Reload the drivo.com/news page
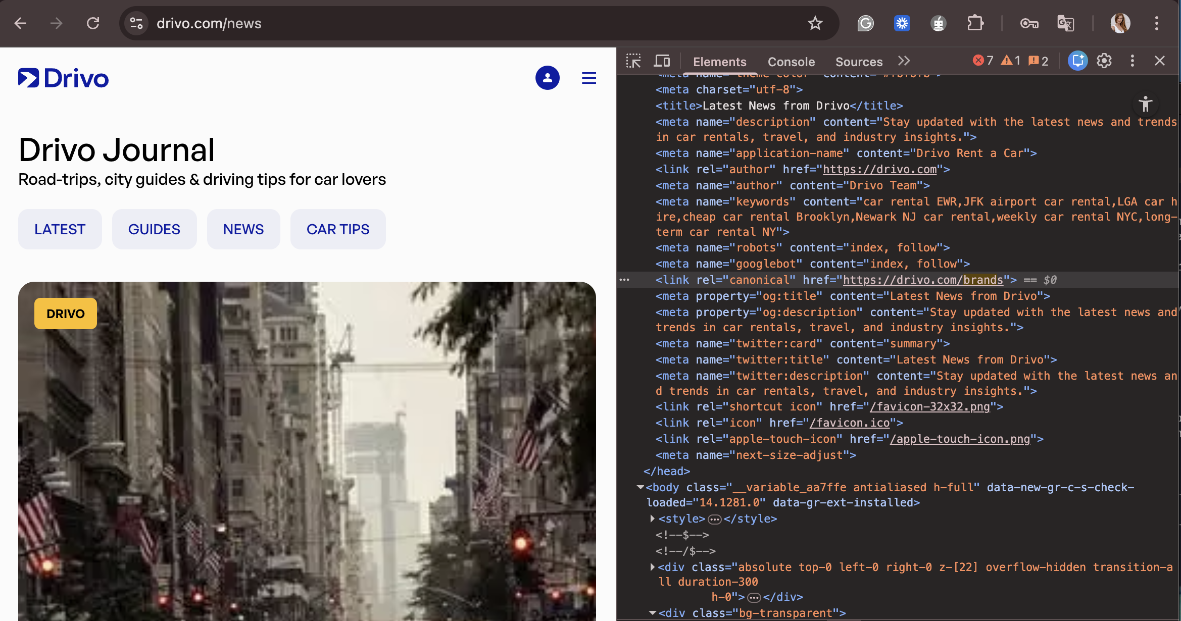The height and width of the screenshot is (621, 1181). (93, 23)
